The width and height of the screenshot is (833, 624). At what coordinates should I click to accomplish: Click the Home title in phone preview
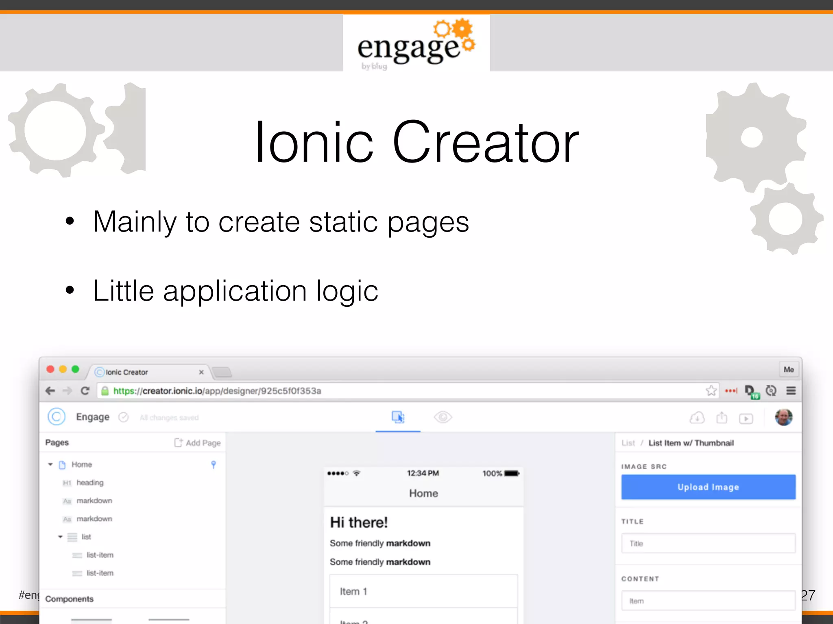pos(423,493)
